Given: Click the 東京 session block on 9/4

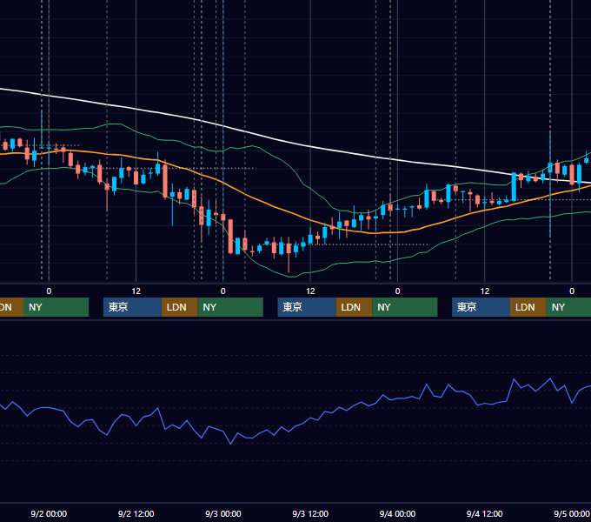Looking at the screenshot, I should click(x=481, y=307).
